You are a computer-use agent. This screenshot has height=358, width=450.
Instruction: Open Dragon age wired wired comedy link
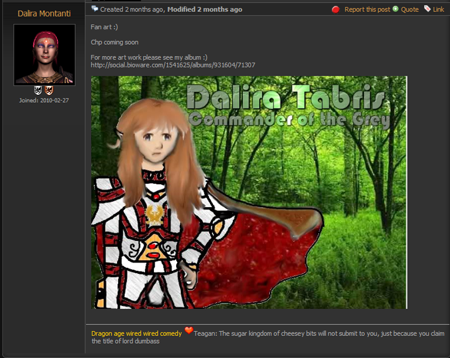[136, 334]
